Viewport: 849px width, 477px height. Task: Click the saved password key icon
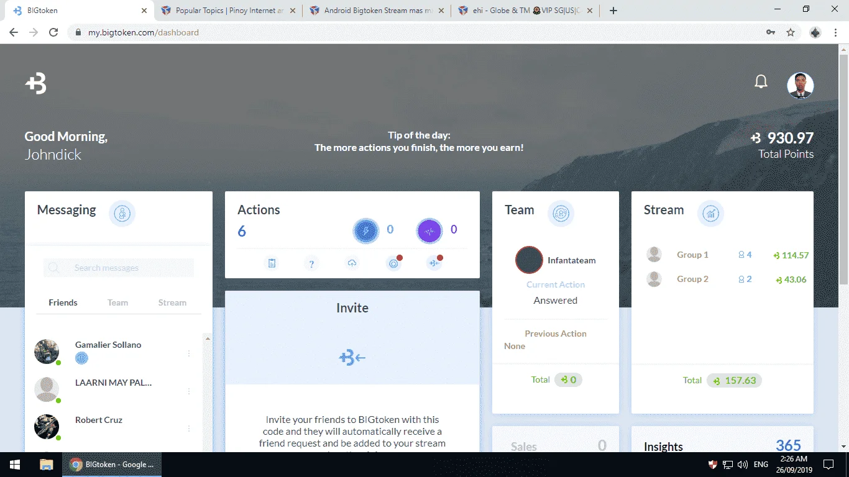771,32
